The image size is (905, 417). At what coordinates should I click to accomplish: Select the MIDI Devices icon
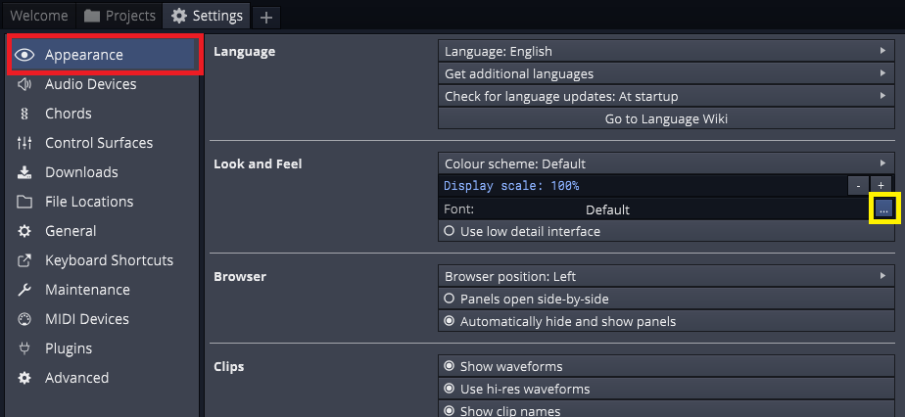(24, 319)
